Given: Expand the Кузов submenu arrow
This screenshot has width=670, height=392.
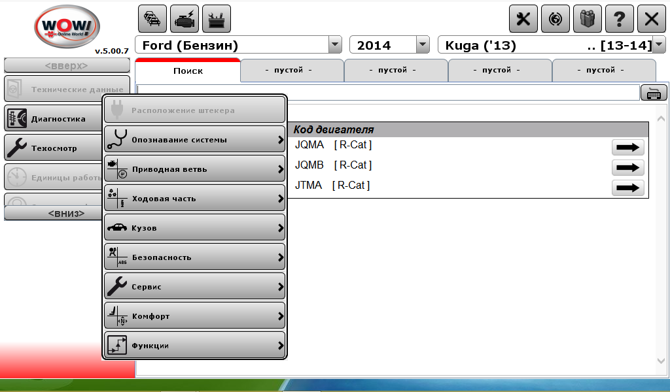Looking at the screenshot, I should pyautogui.click(x=281, y=228).
